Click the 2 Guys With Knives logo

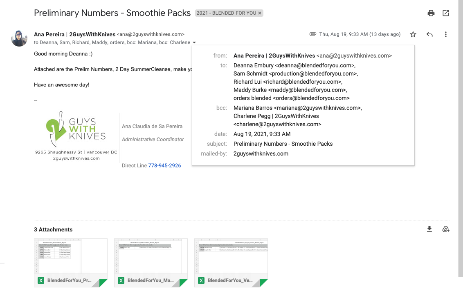point(76,129)
